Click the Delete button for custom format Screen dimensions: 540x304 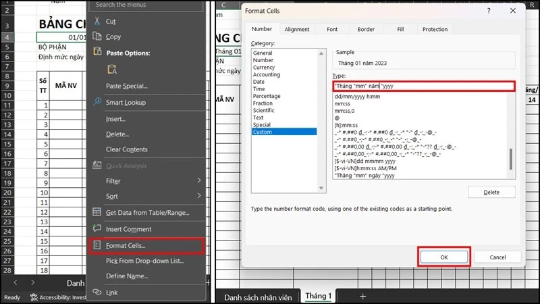point(491,193)
